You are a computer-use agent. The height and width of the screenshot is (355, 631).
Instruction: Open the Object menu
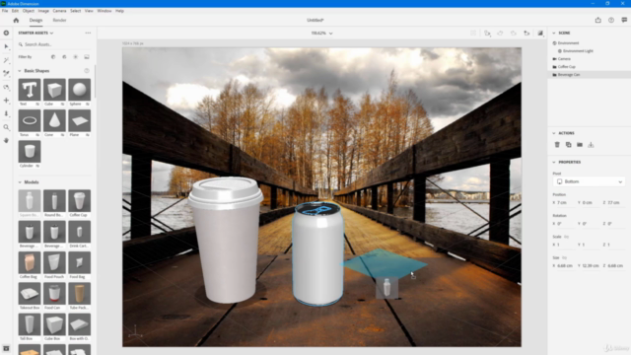(29, 11)
